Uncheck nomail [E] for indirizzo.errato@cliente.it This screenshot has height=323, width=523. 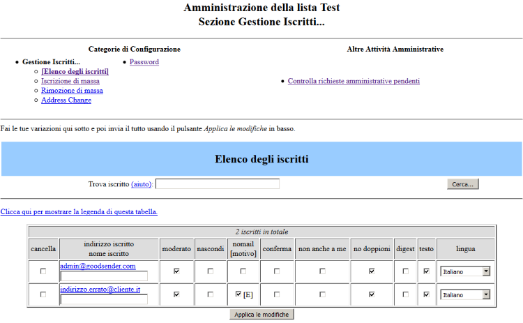coord(238,294)
